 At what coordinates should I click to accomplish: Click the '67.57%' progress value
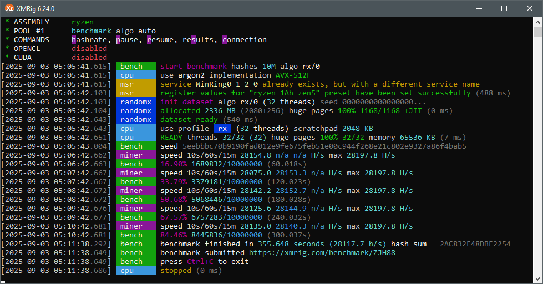pyautogui.click(x=174, y=217)
